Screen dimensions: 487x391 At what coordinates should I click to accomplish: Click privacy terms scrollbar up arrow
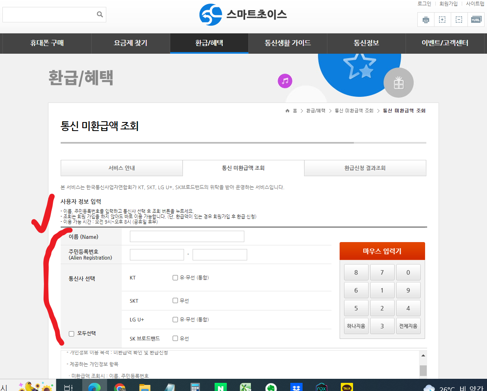(423, 355)
